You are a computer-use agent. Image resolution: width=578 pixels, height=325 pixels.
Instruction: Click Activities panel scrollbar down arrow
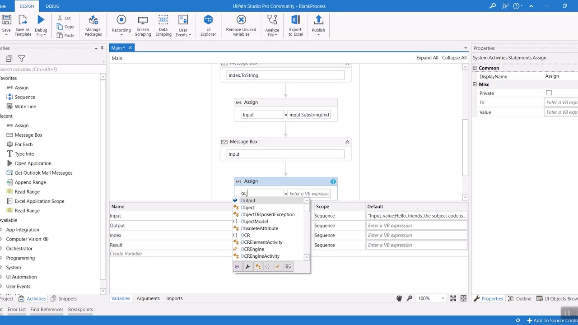pyautogui.click(x=103, y=291)
